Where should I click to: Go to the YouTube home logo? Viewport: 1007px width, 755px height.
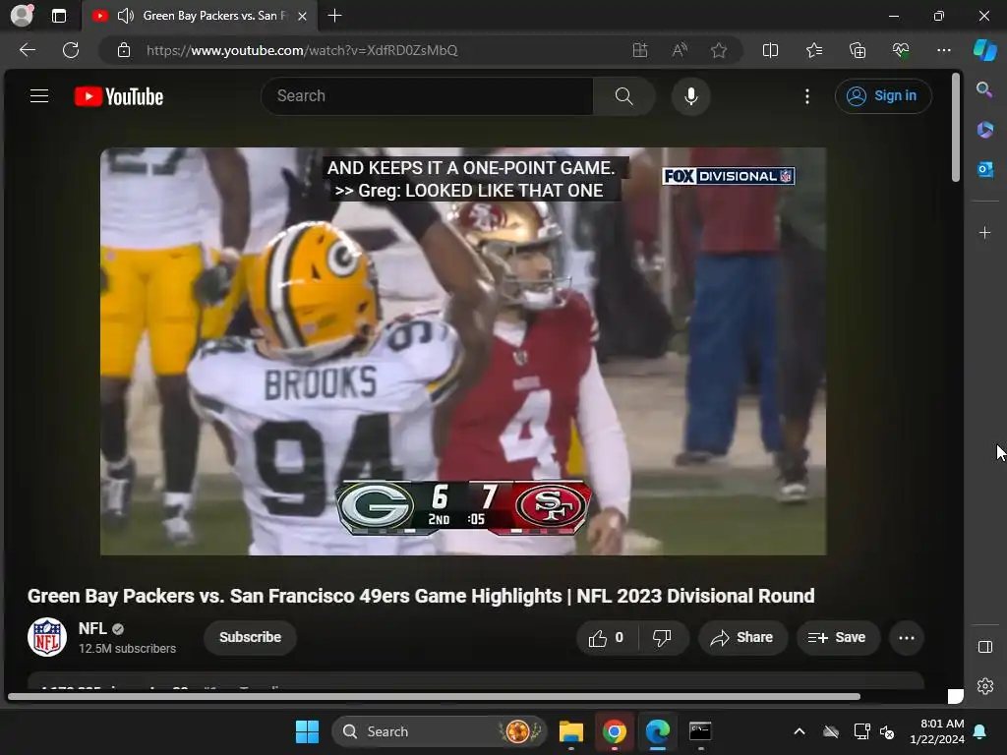coord(119,96)
